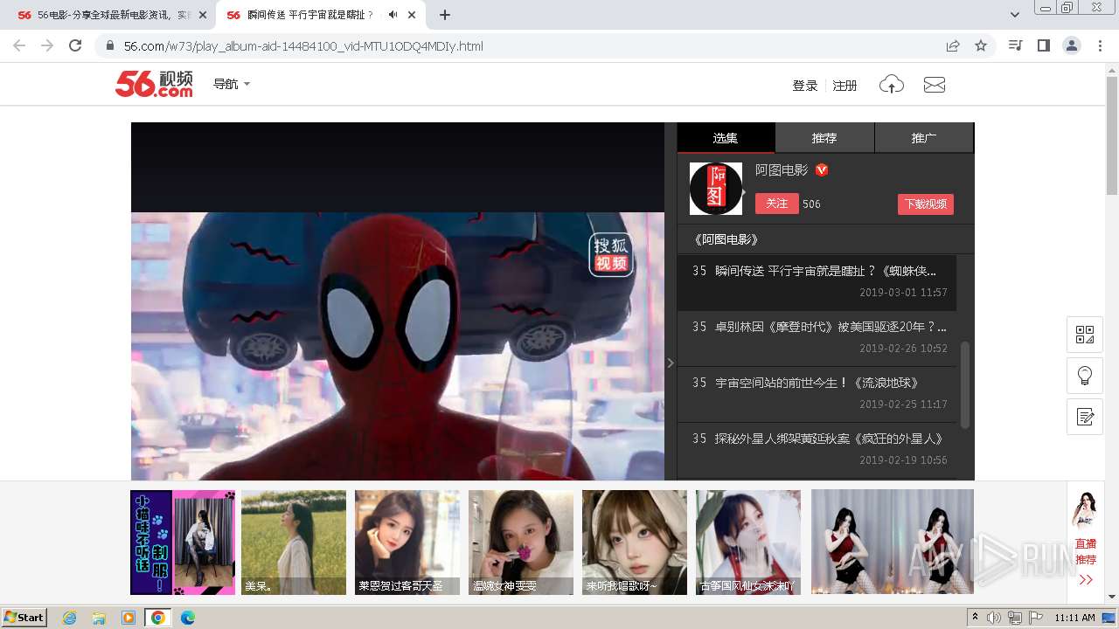Open Internet Explorer from taskbar
The image size is (1119, 629).
pos(69,618)
